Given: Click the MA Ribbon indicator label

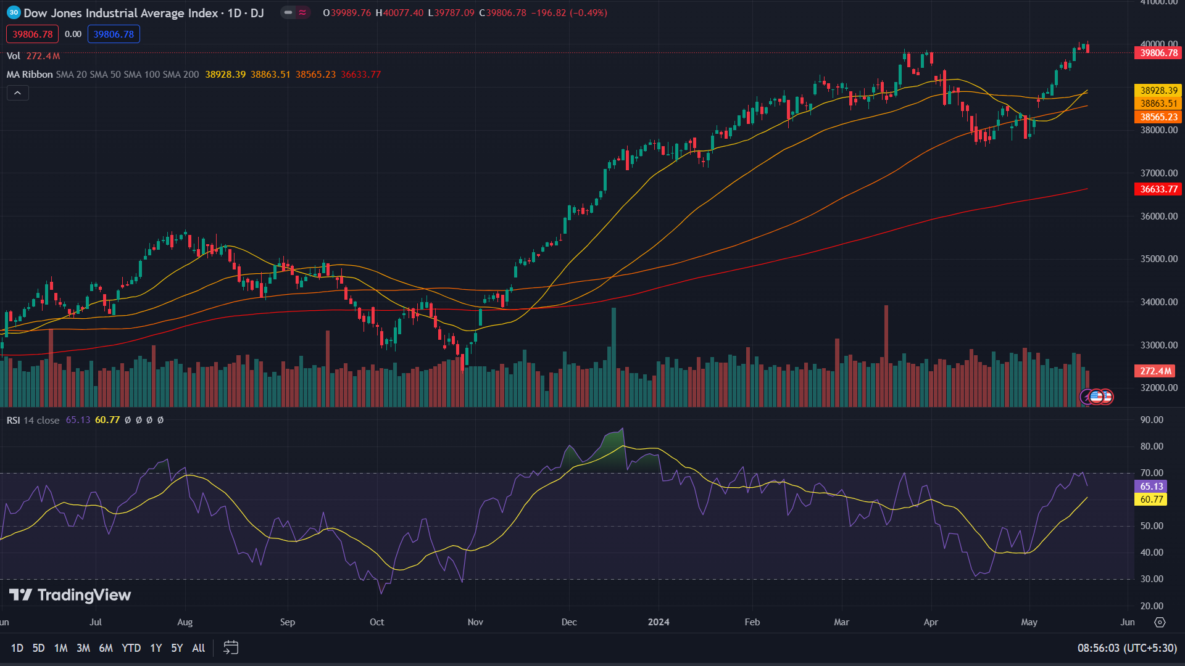Looking at the screenshot, I should click(30, 75).
